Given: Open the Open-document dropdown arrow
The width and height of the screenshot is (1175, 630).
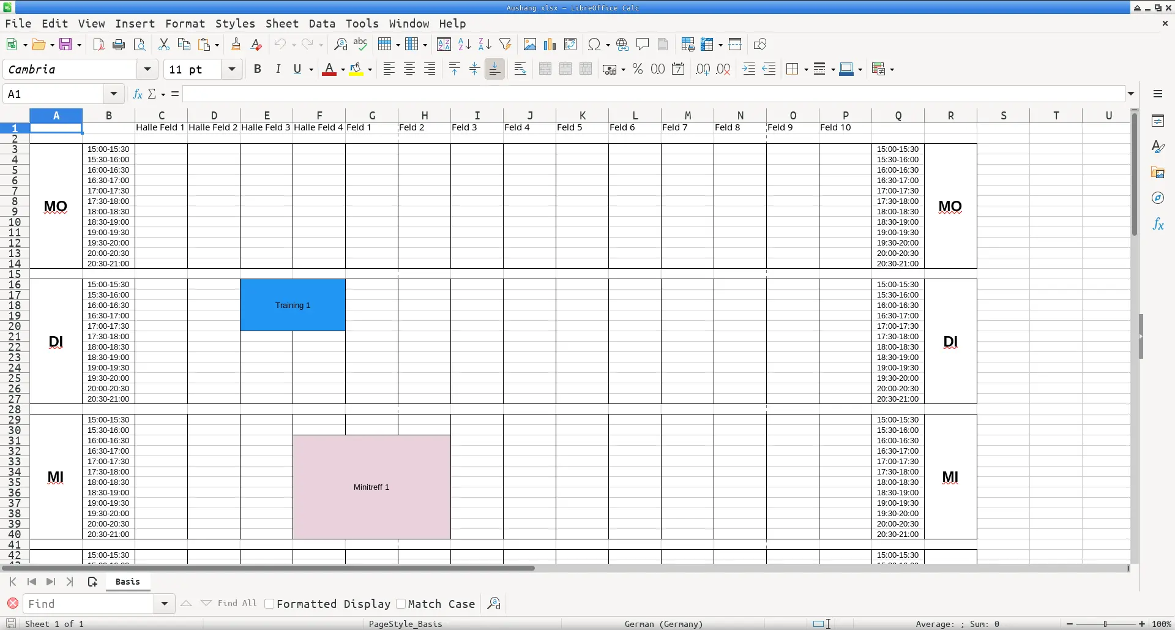Looking at the screenshot, I should click(52, 45).
